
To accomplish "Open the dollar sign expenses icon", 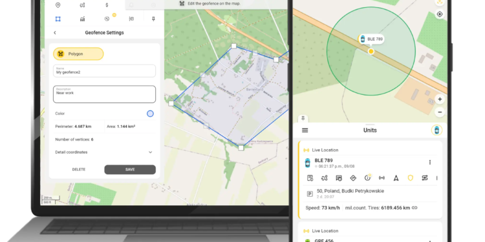I will 107,5.
